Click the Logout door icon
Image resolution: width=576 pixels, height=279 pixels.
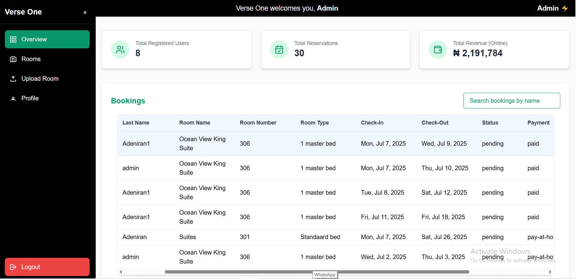pos(13,267)
